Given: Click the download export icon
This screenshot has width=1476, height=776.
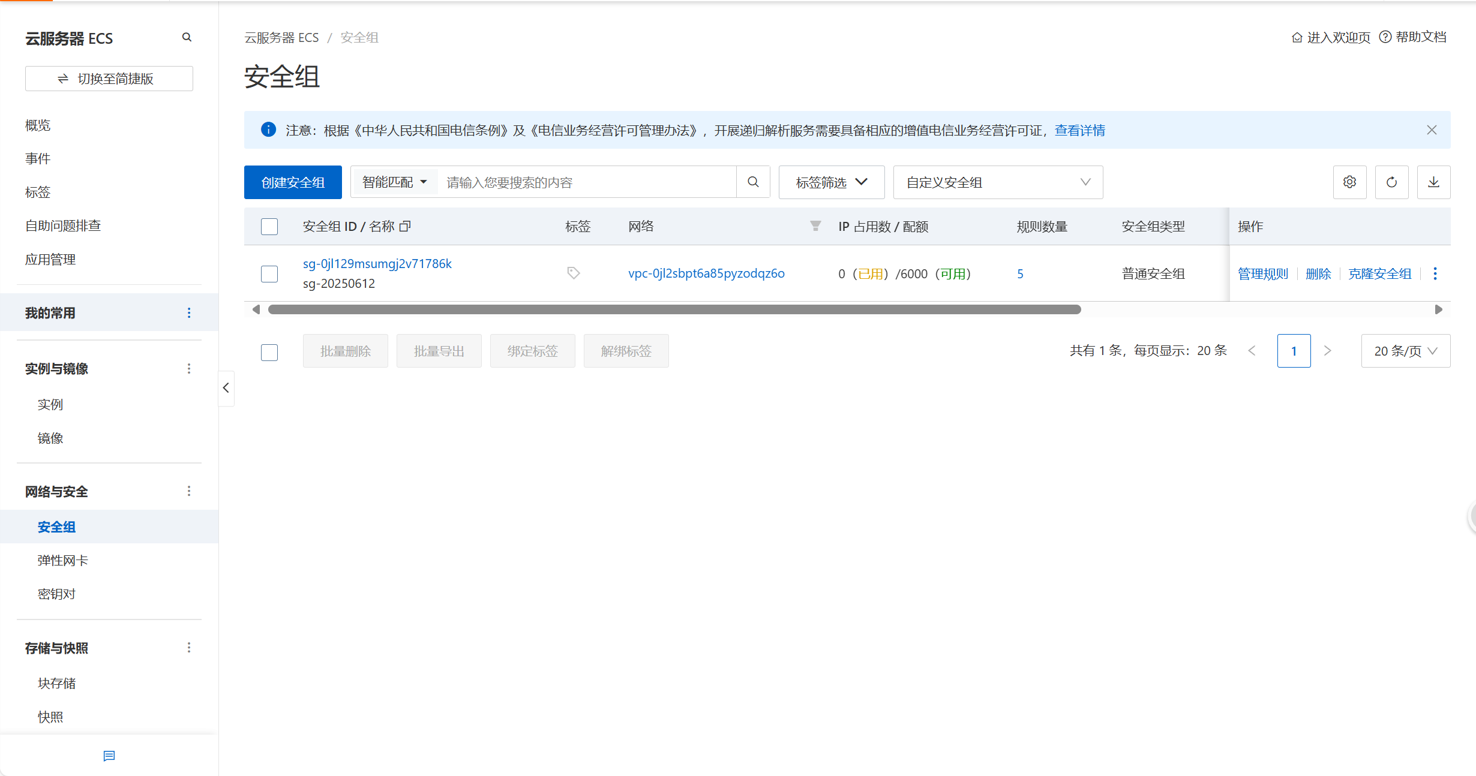Looking at the screenshot, I should (x=1433, y=182).
